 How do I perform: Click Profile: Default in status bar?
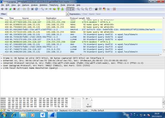point(98,111)
